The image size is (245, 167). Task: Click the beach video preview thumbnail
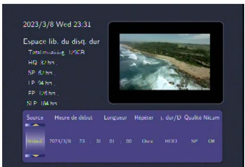[x=165, y=62]
